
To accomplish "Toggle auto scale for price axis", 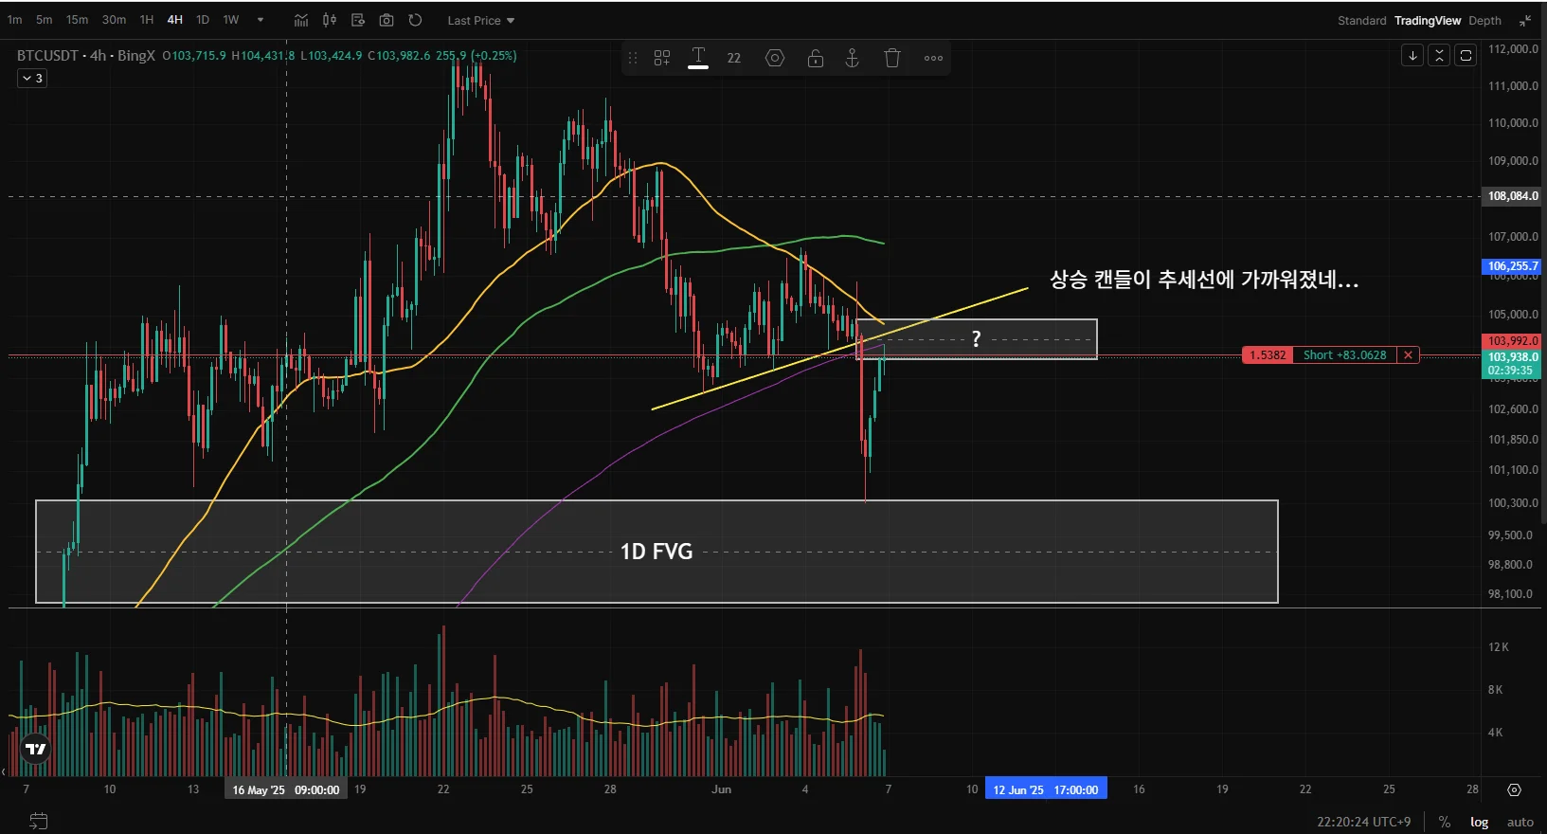I will 1520,822.
